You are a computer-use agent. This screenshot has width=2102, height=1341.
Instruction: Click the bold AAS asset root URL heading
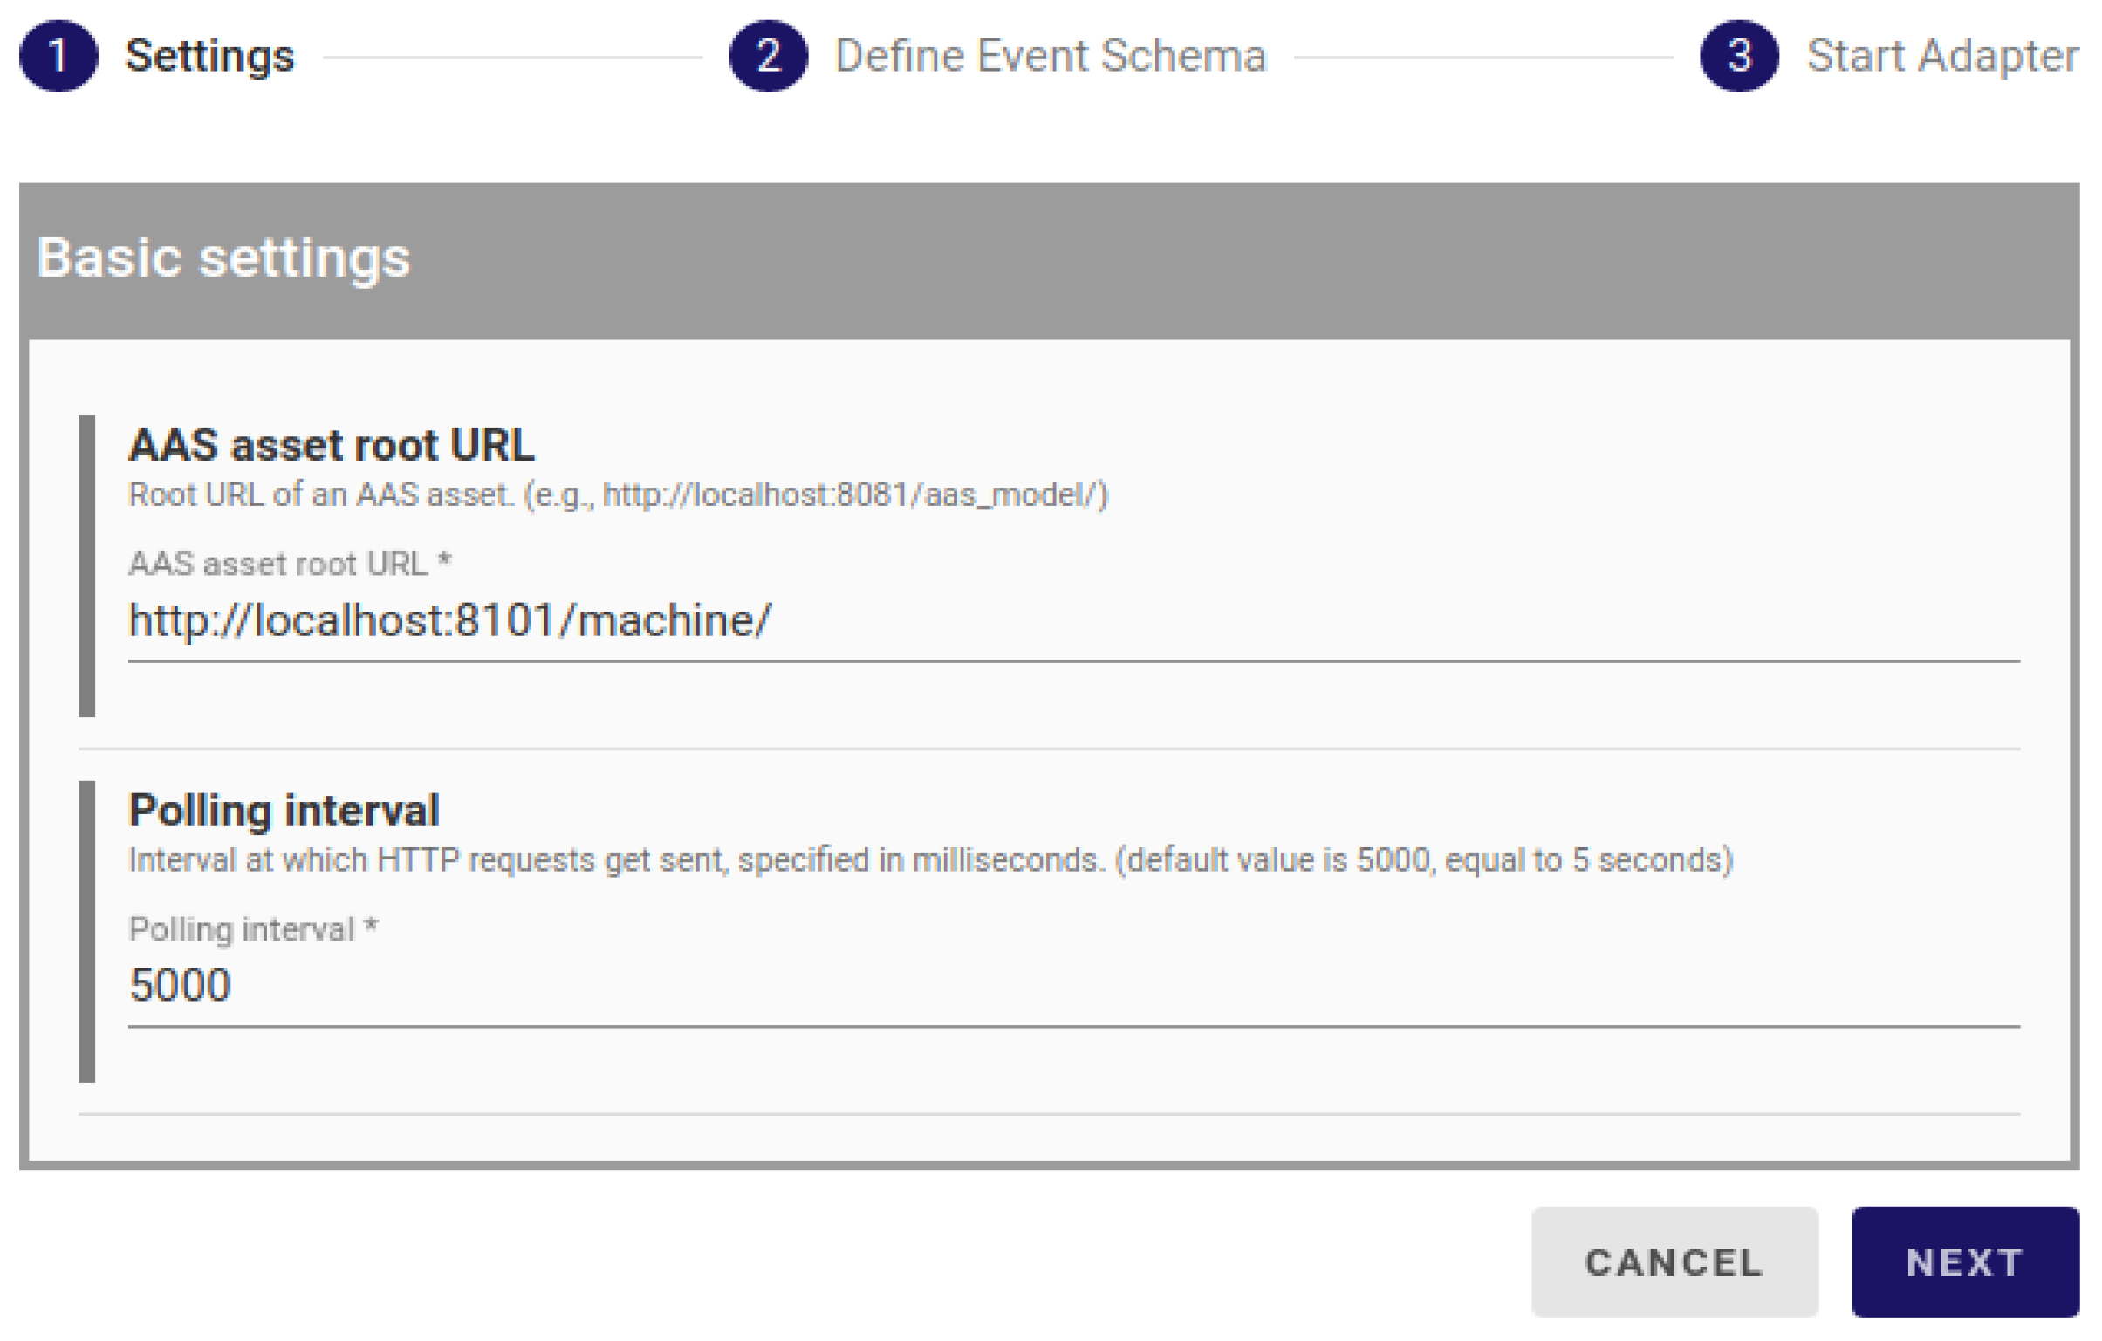[331, 445]
